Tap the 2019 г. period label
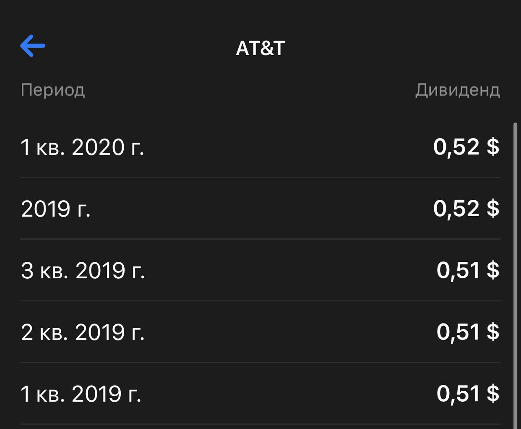521x429 pixels. (x=55, y=208)
